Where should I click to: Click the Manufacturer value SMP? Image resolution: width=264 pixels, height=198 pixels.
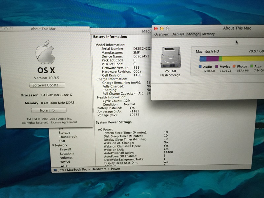(x=136, y=52)
